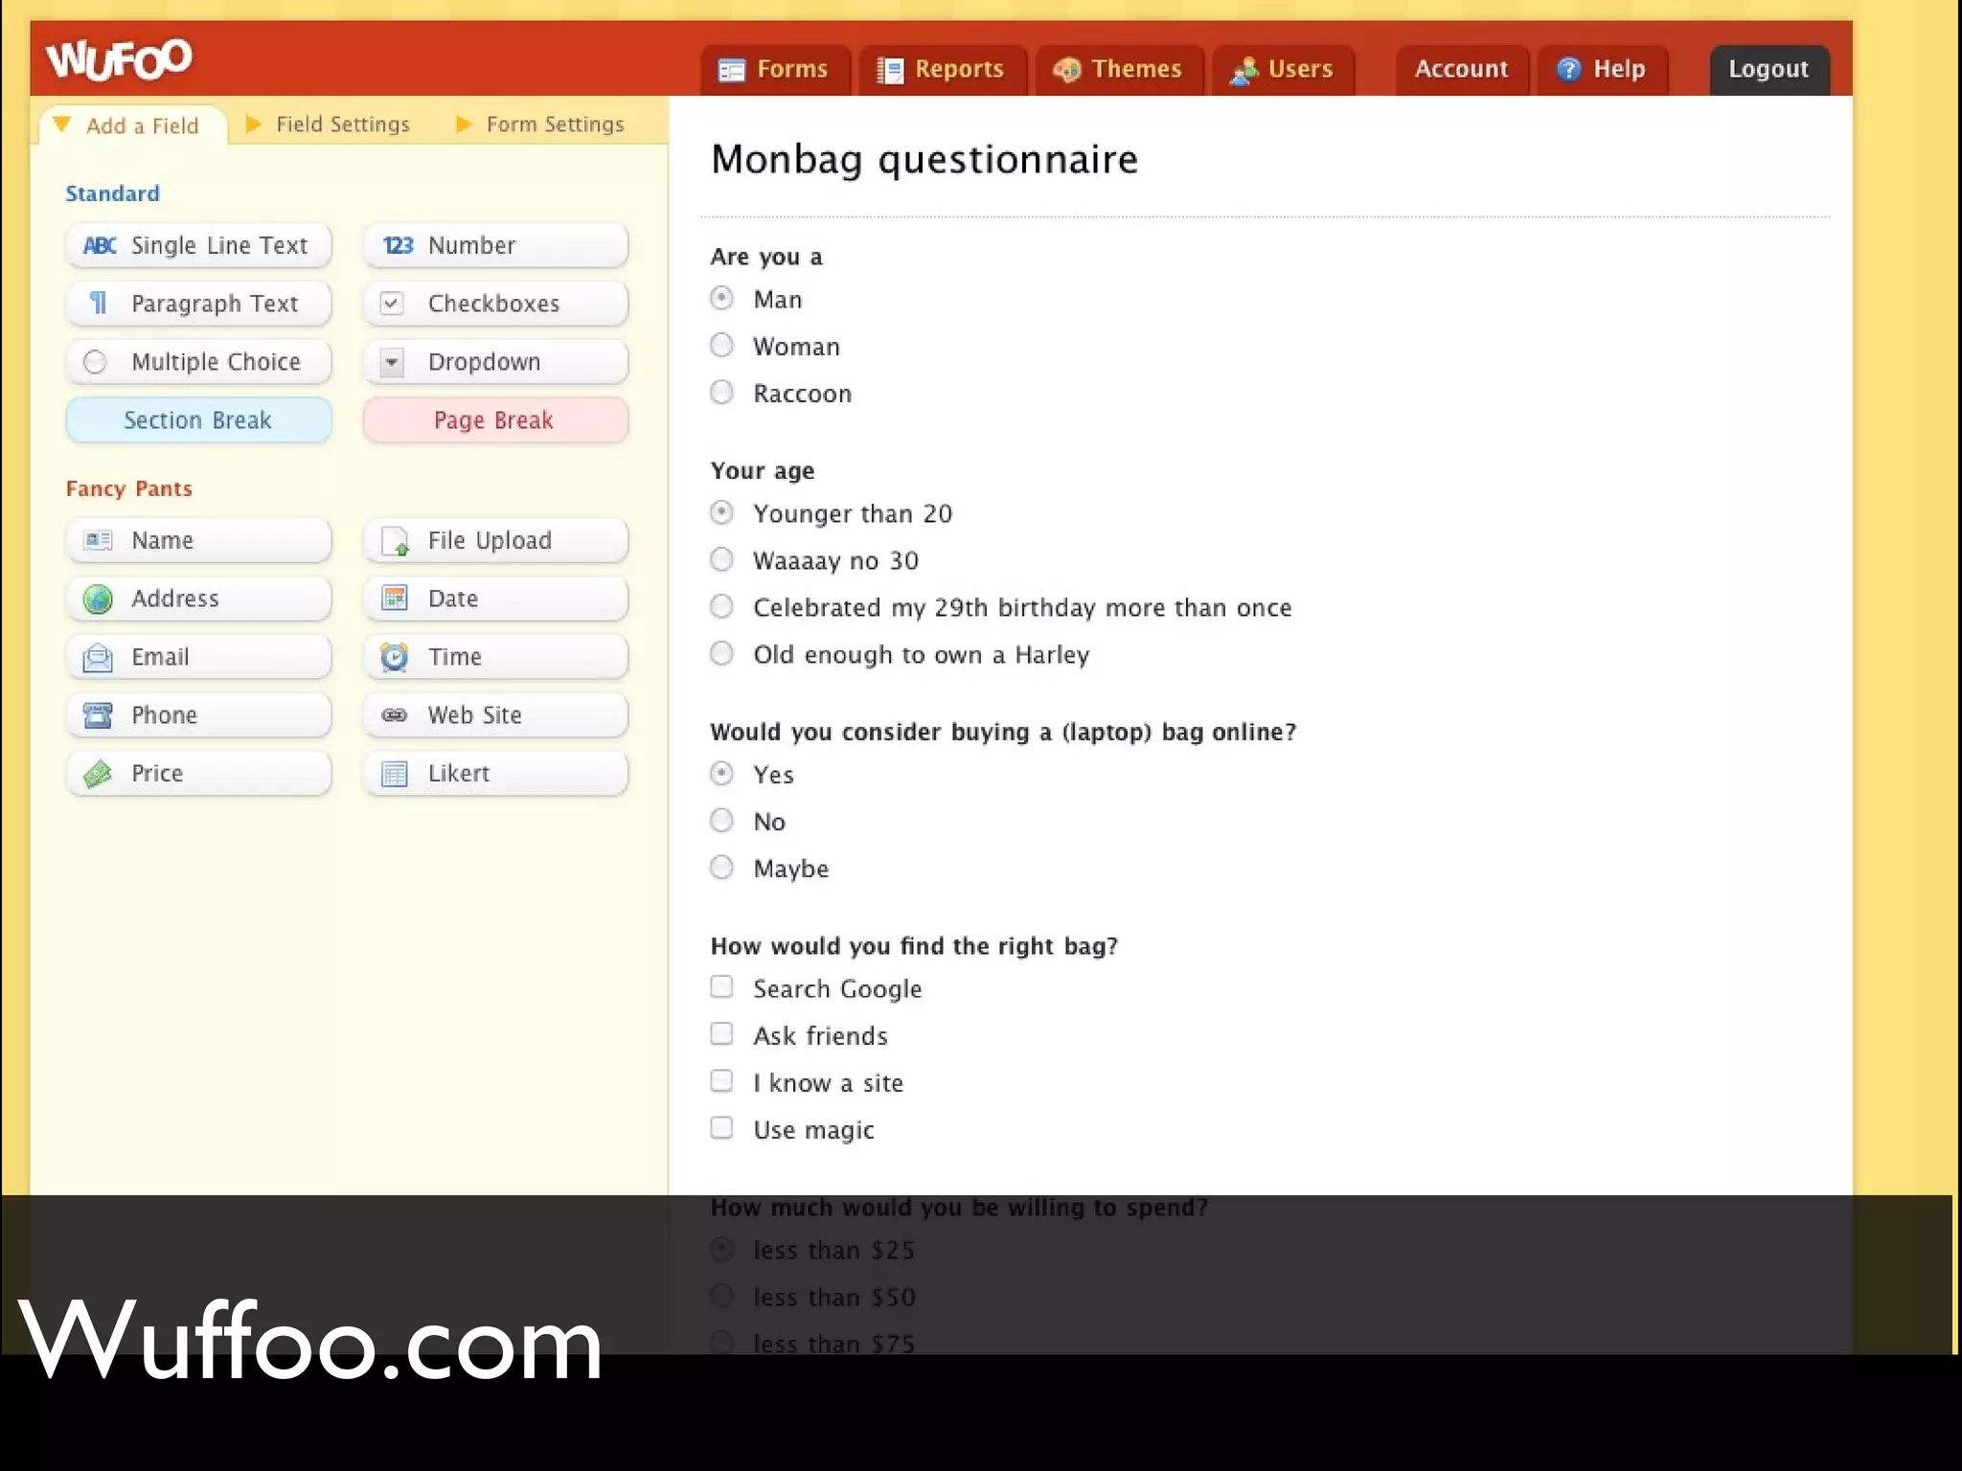Viewport: 1962px width, 1471px height.
Task: Click the ID card icon for Name field
Action: [98, 540]
